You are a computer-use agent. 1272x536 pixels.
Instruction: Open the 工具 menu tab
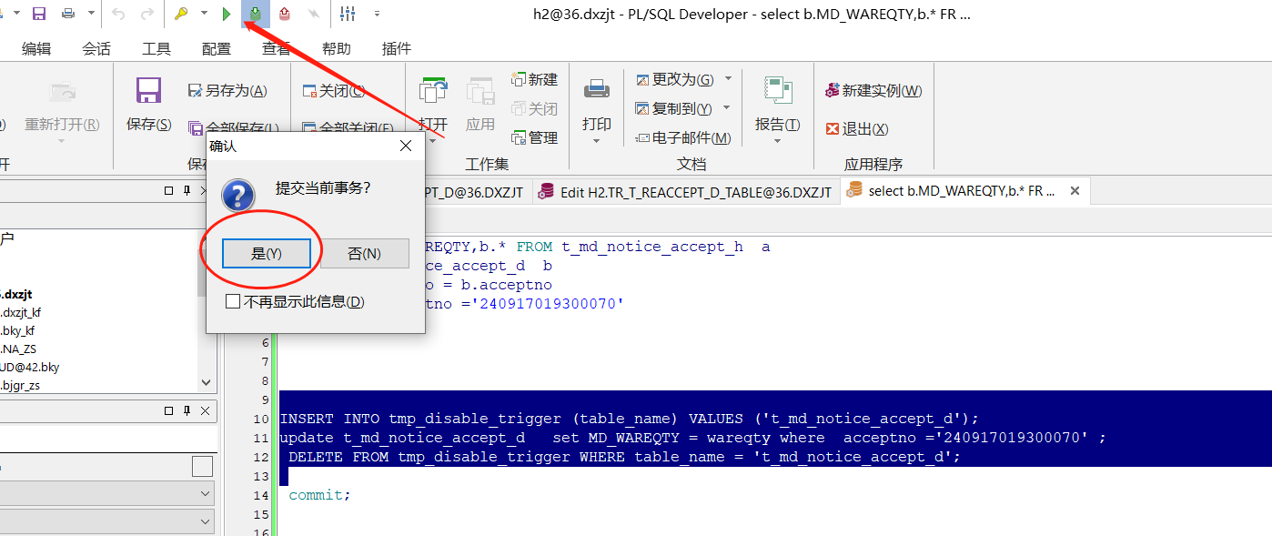pyautogui.click(x=156, y=48)
